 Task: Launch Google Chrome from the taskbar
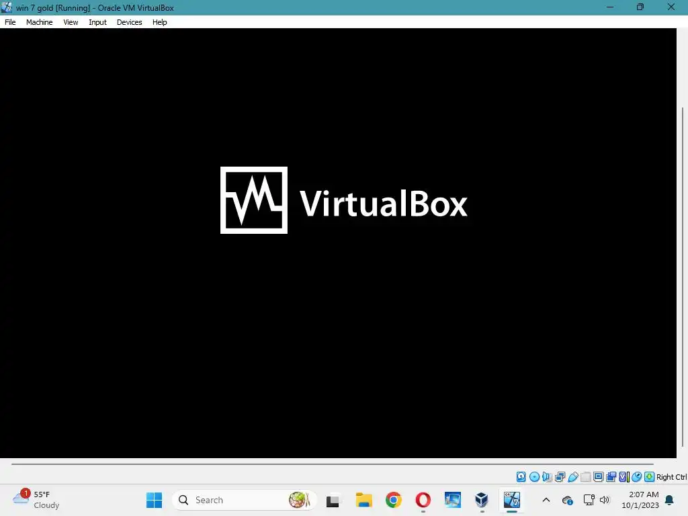click(394, 500)
